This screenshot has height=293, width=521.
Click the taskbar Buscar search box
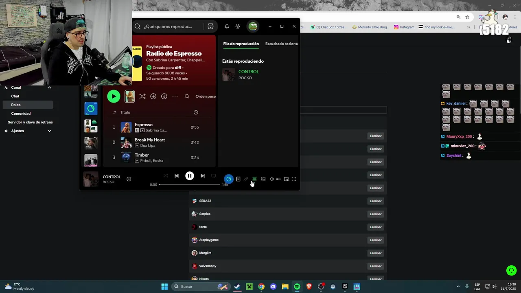point(200,286)
